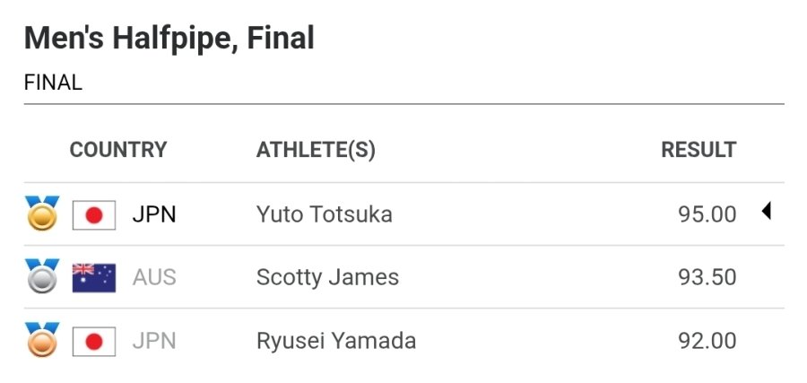The image size is (807, 383).
Task: Click the 93.50 result score
Action: tap(707, 277)
